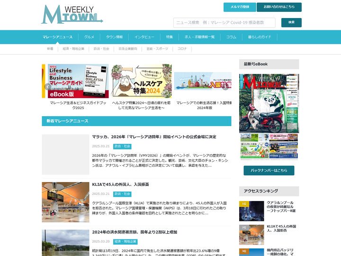Open マレーシアでの新生活応援 caption link

tap(204, 105)
